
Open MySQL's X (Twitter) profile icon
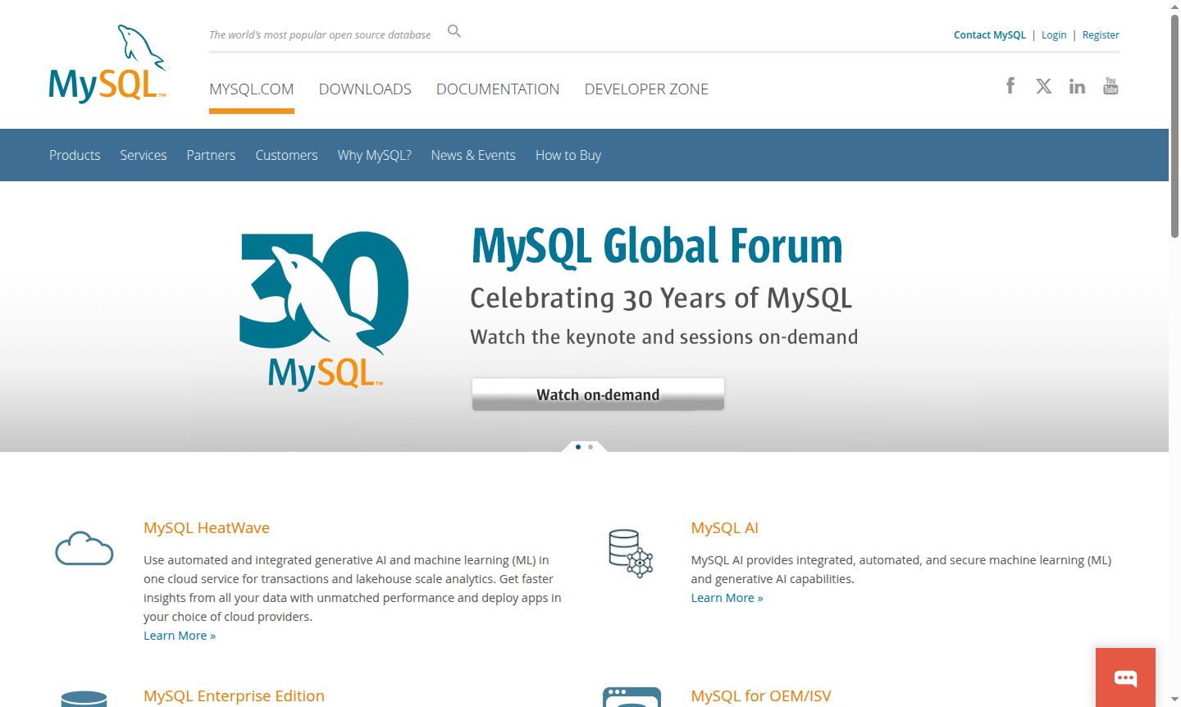(1043, 85)
